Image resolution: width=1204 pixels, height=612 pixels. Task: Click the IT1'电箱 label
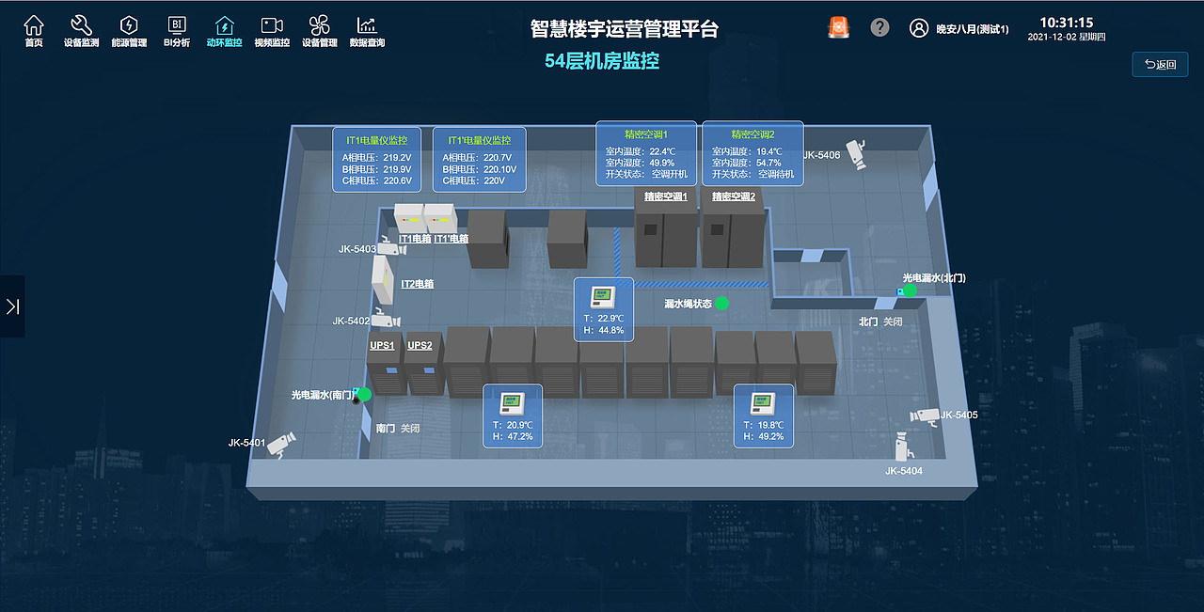tap(451, 239)
